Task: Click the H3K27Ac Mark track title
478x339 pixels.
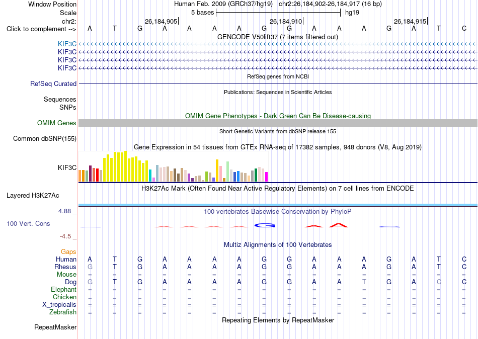Action: [x=278, y=189]
